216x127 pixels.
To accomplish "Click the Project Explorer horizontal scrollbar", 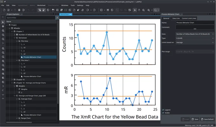I will pos(19,123).
